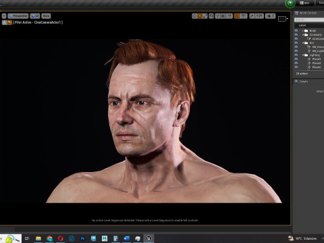Open Microsoft Word from the taskbar
This screenshot has width=324, height=243.
(x=126, y=238)
